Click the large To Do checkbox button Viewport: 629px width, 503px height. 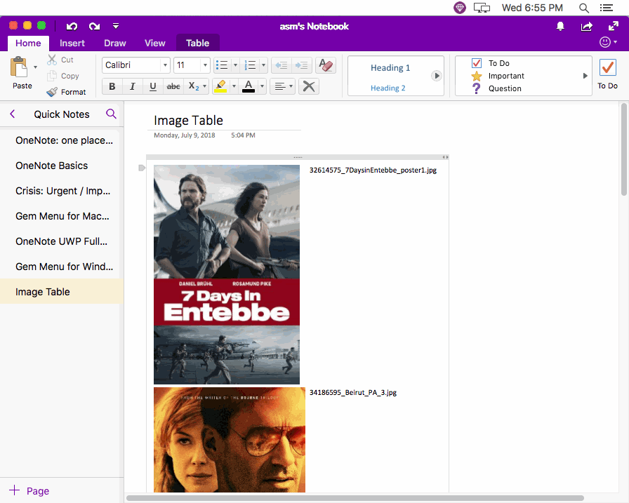tap(607, 74)
